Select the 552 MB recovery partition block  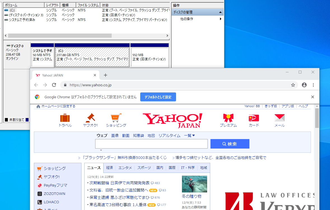coord(150,57)
